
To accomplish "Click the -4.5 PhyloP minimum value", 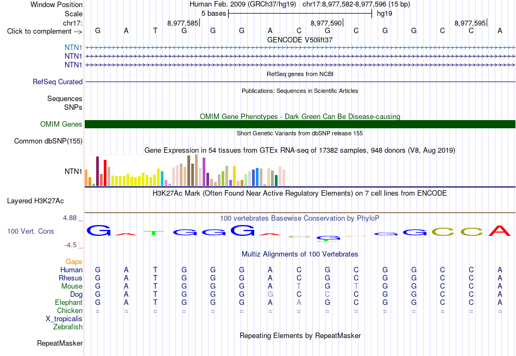I will click(71, 245).
